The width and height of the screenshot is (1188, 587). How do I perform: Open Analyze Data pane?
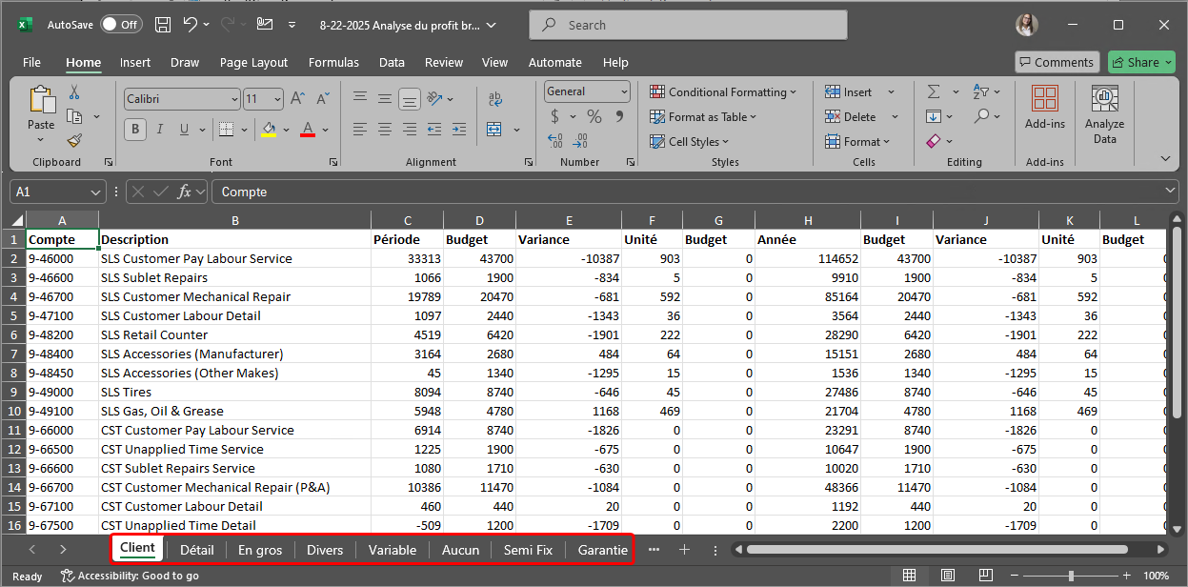pos(1104,114)
